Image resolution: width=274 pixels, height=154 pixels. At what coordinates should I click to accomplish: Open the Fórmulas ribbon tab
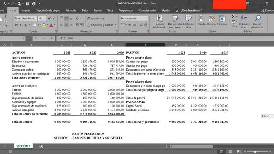pyautogui.click(x=71, y=10)
